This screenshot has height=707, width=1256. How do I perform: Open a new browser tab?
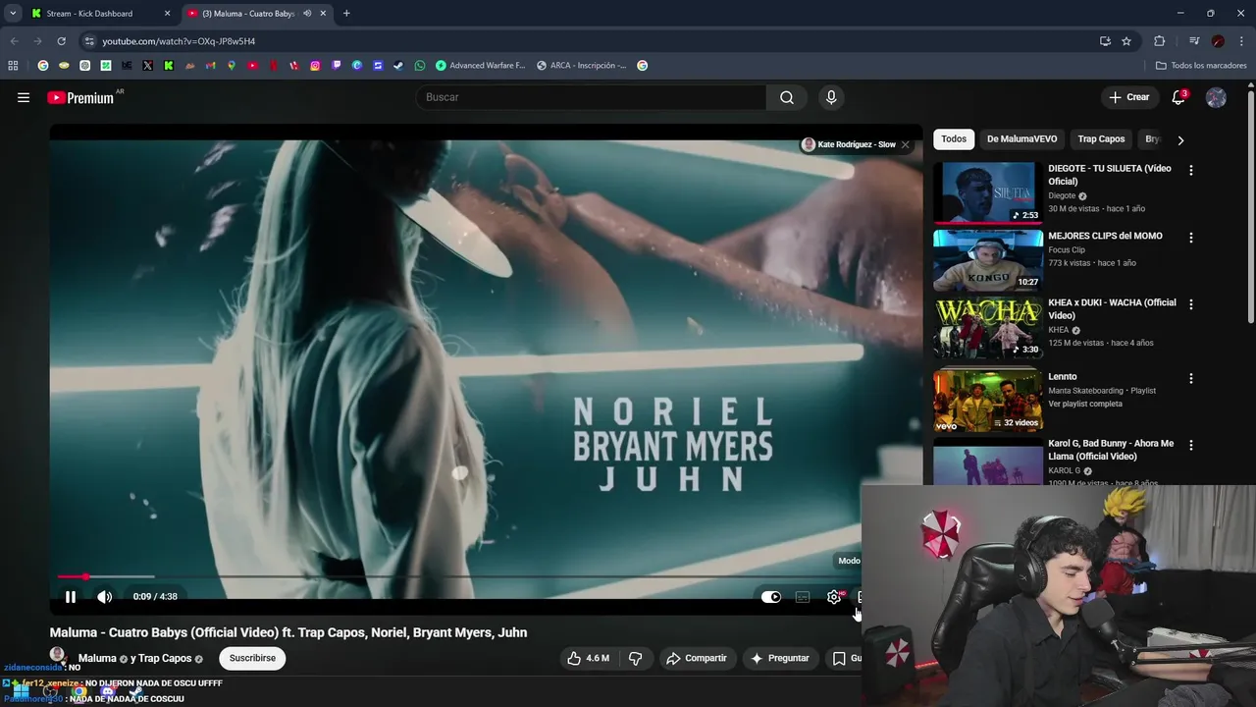click(x=346, y=14)
